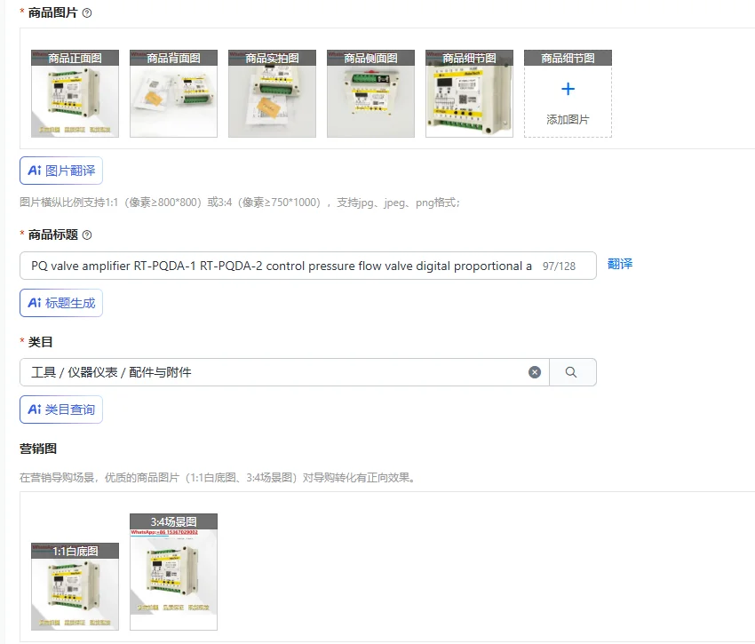The width and height of the screenshot is (755, 644).
Task: Select the 商品侧面图 thumbnail
Action: [x=370, y=93]
